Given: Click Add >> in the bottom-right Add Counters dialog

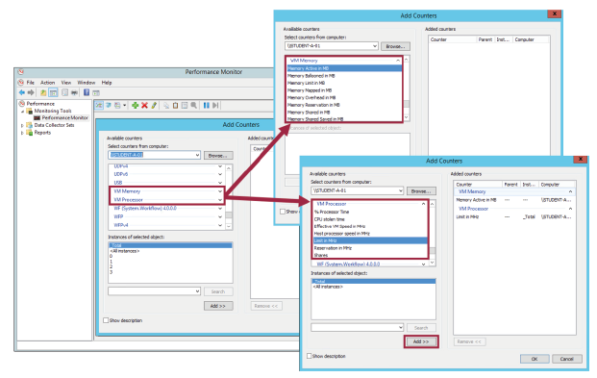Looking at the screenshot, I should tap(421, 341).
